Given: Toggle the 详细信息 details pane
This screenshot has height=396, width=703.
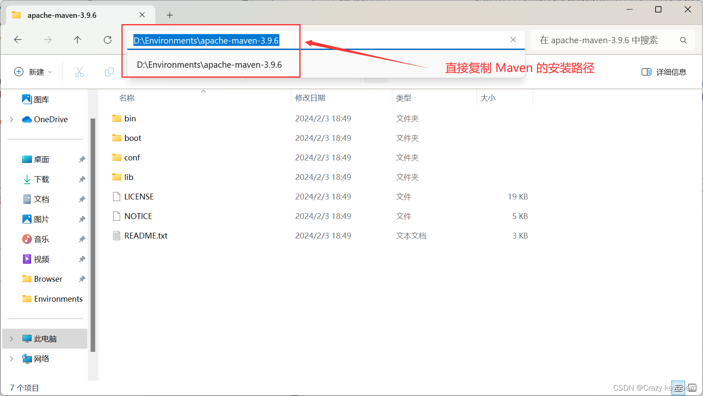Looking at the screenshot, I should point(664,71).
